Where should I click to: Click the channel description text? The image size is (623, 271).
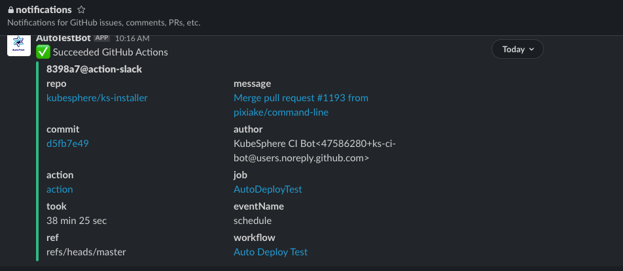click(103, 23)
